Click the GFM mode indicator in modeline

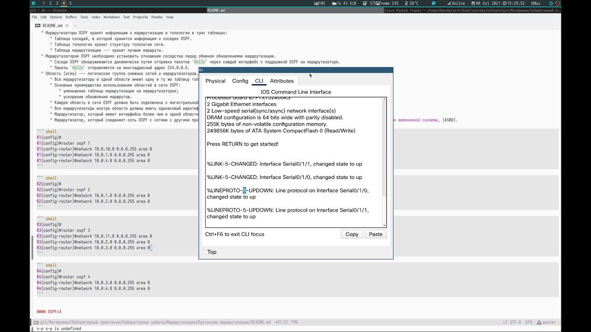click(x=529, y=322)
